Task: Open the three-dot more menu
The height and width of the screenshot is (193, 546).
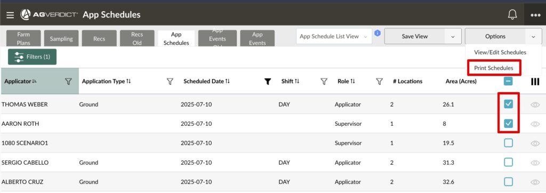Action: click(535, 15)
